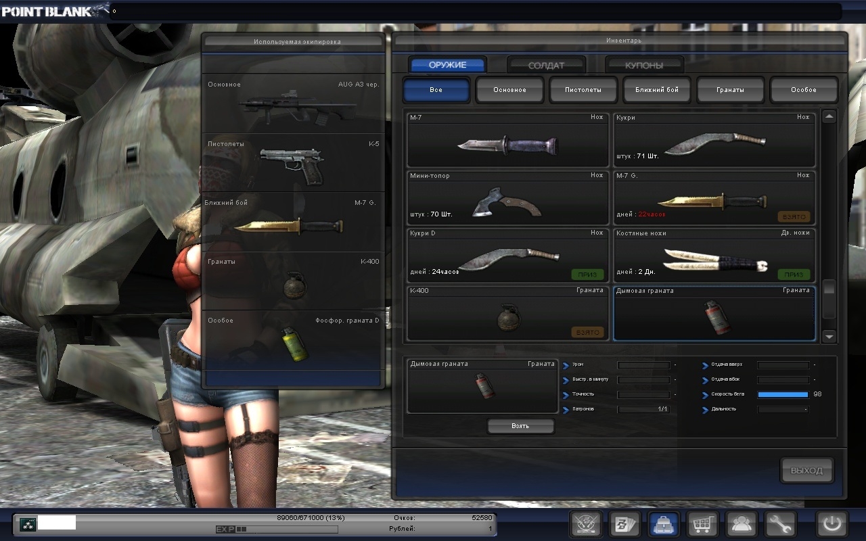The image size is (866, 541).
Task: Filter weapons by Основное
Action: tap(509, 90)
